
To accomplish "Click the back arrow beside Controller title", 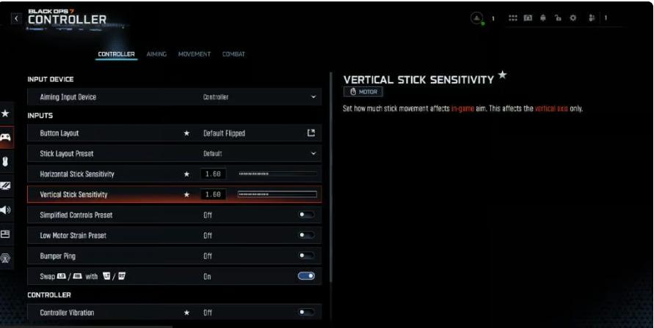I will coord(16,18).
